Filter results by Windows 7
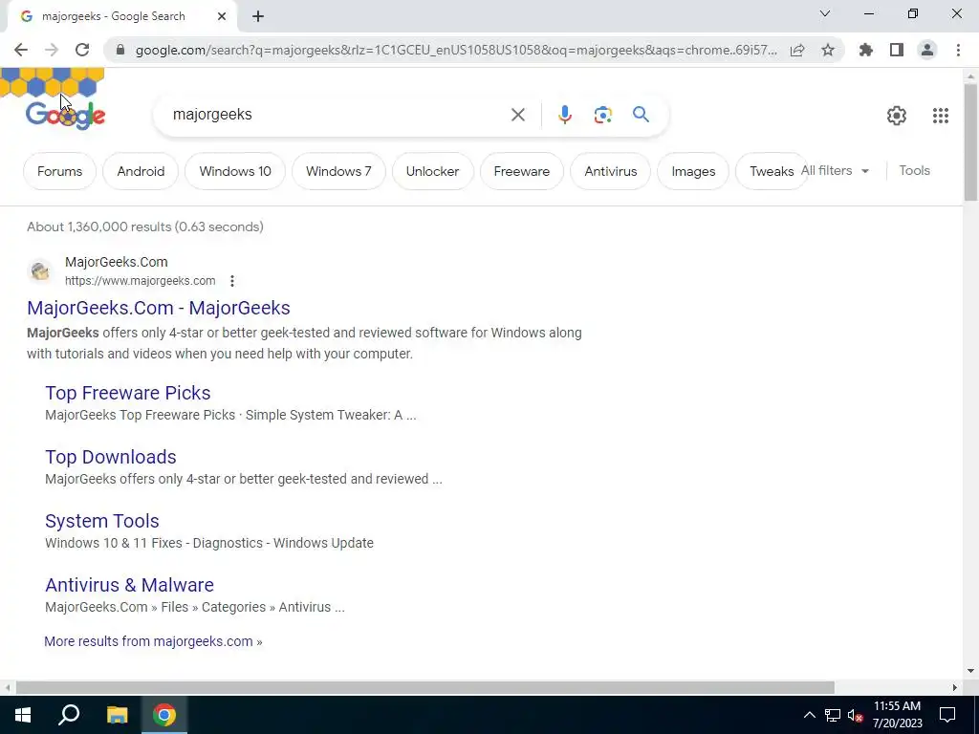 pos(338,171)
